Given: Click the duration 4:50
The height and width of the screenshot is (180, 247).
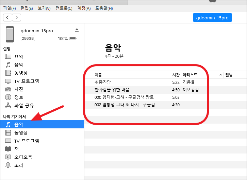Looking at the screenshot, I should coord(176,90).
